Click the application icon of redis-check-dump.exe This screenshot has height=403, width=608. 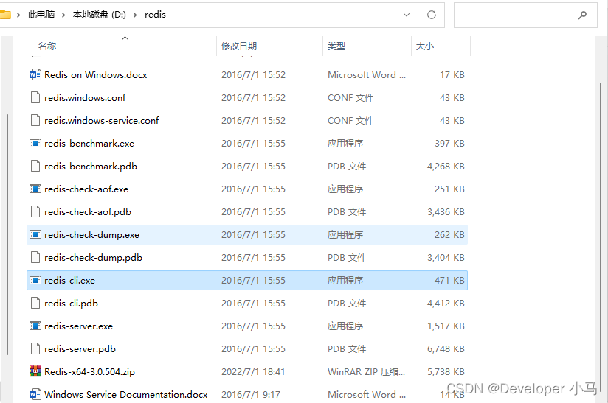pyautogui.click(x=35, y=234)
